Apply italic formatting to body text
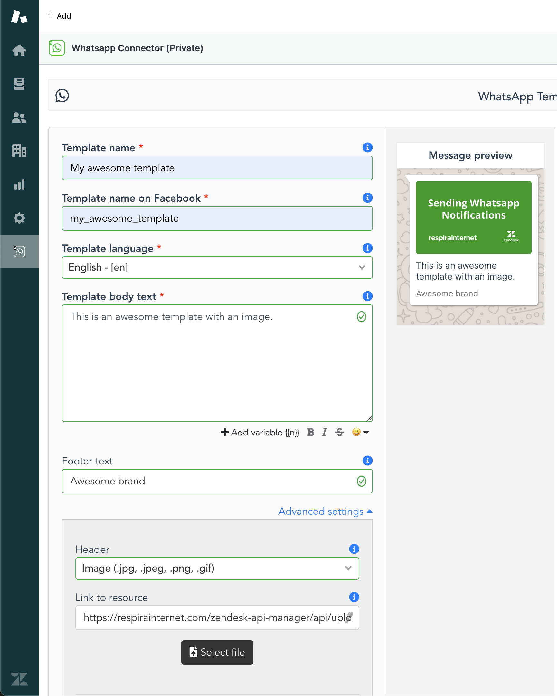Image resolution: width=557 pixels, height=696 pixels. tap(324, 432)
